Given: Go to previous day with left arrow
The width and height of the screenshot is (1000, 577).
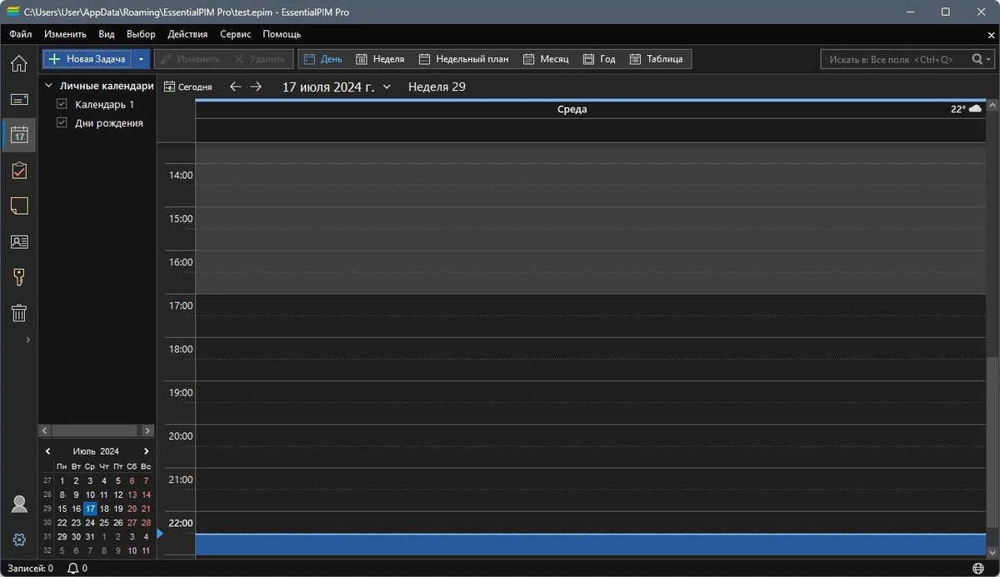Looking at the screenshot, I should pos(236,87).
